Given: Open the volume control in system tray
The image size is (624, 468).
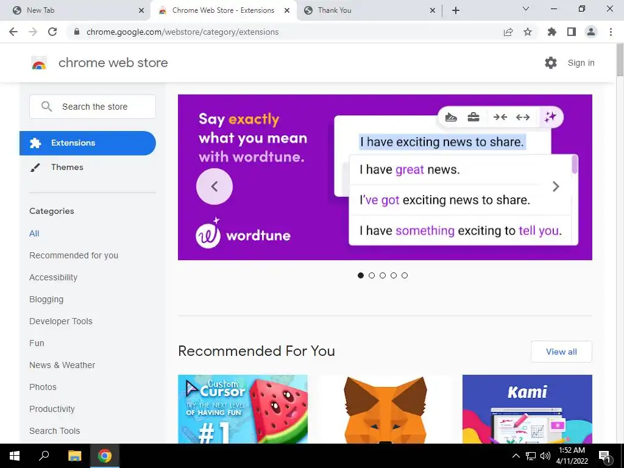Looking at the screenshot, I should coord(545,456).
